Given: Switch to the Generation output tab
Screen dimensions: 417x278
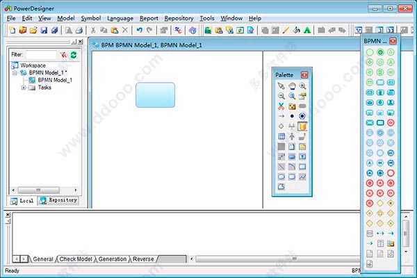Looking at the screenshot, I should point(113,259).
